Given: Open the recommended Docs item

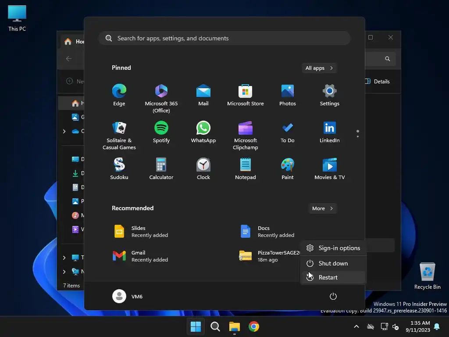Looking at the screenshot, I should (268, 232).
